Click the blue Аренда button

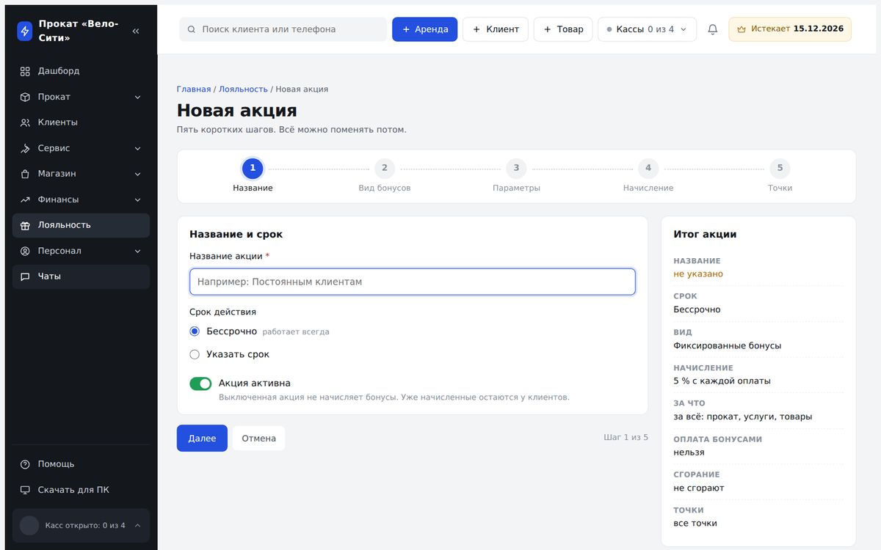click(425, 29)
